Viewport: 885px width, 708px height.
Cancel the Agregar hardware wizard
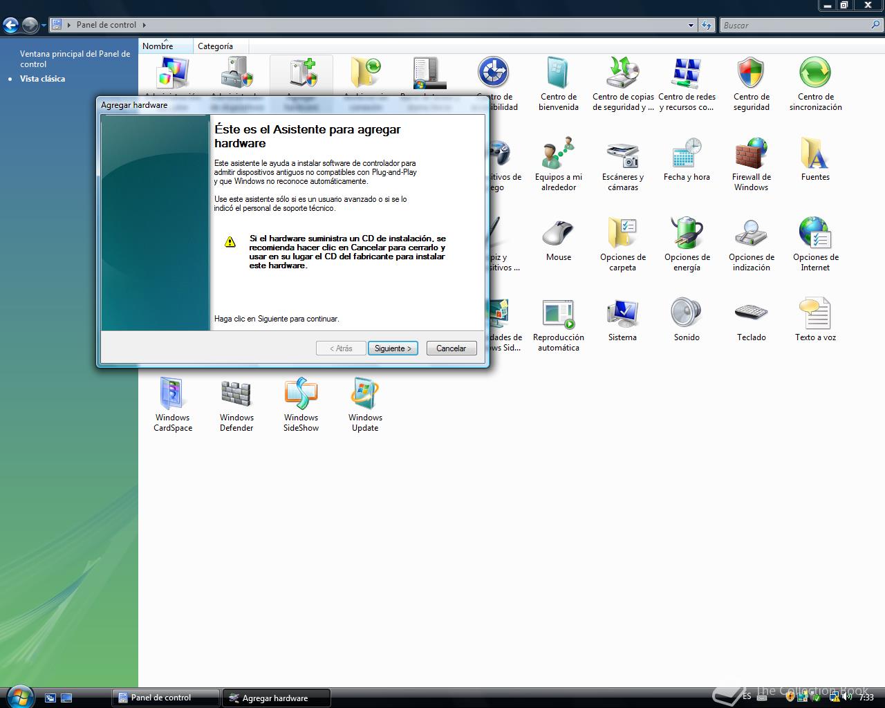[451, 348]
